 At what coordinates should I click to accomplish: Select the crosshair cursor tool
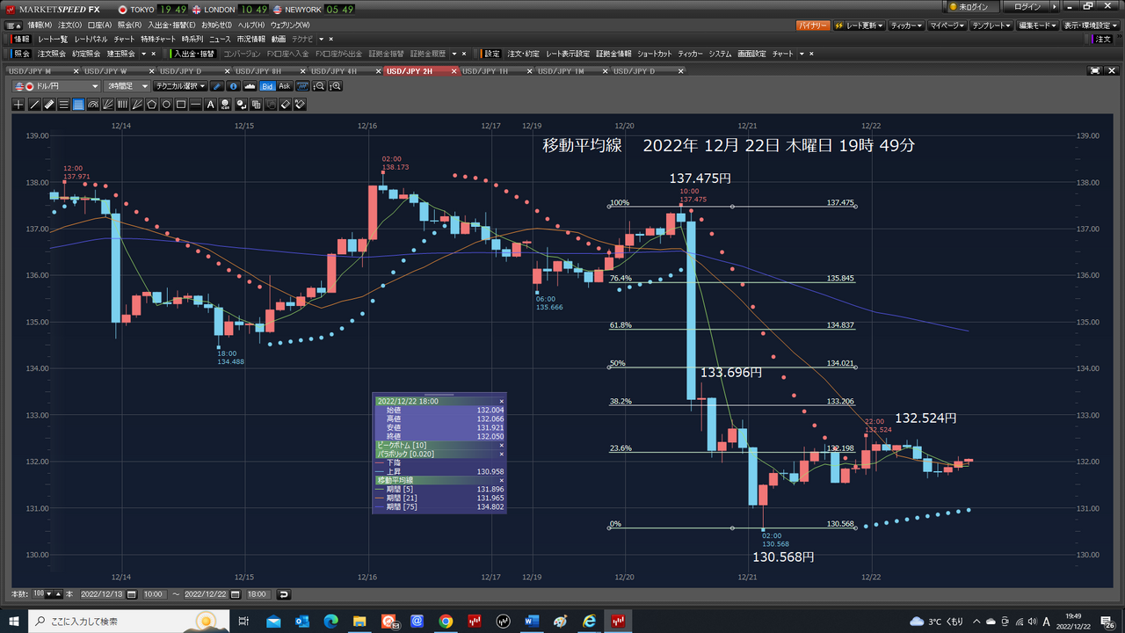[19, 105]
